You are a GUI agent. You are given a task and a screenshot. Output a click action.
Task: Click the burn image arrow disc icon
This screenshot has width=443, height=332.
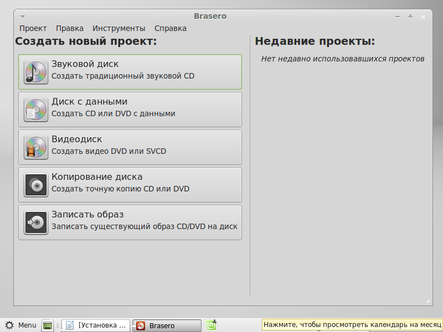[x=36, y=222]
